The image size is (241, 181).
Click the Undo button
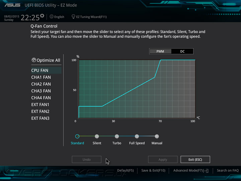click(x=87, y=160)
